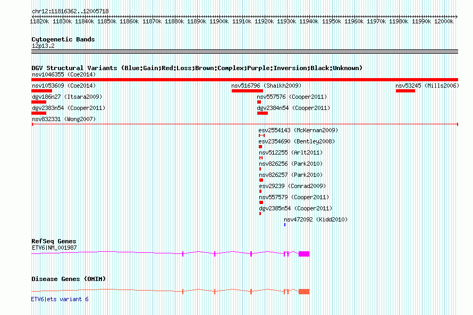The image size is (473, 315).
Task: Click the chr12:11816362..12005718 coordinates text
Action: coord(70,11)
